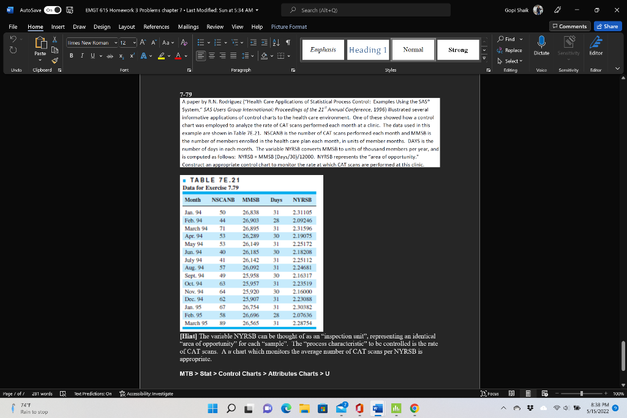Screen dimensions: 627x418
Task: Apply the Heading 1 style
Action: click(x=368, y=50)
